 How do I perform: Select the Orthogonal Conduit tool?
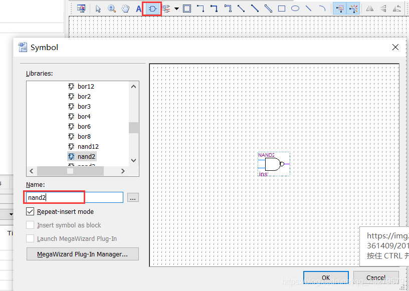pos(228,9)
